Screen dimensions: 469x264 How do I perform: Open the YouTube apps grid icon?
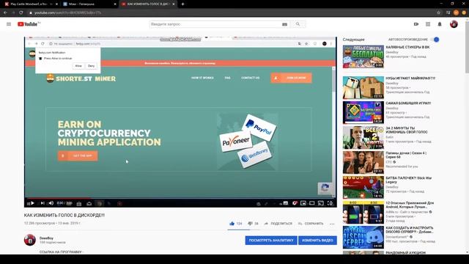[x=428, y=24]
